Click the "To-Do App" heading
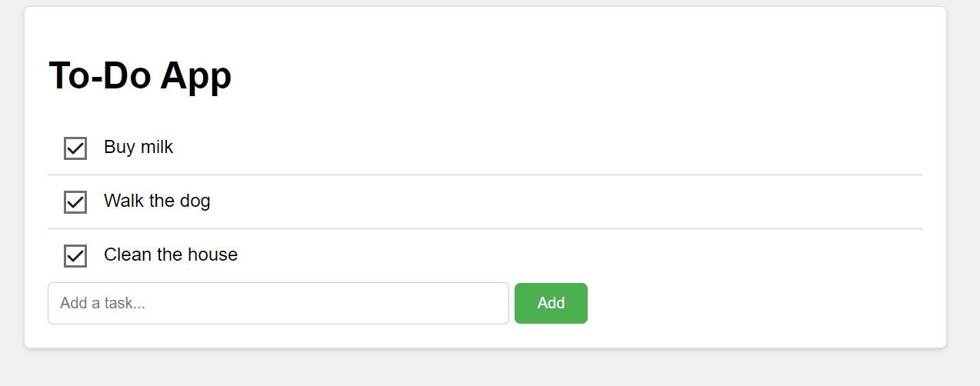The width and height of the screenshot is (980, 386). point(140,75)
